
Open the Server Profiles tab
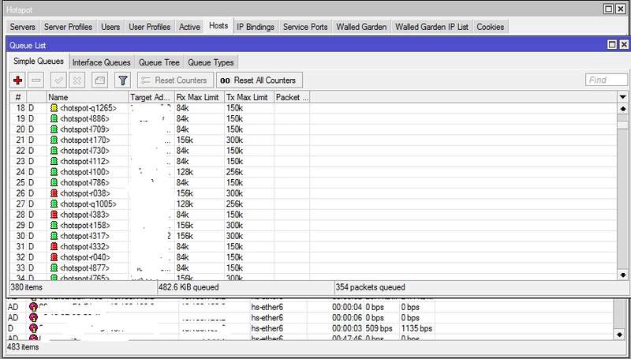point(68,27)
